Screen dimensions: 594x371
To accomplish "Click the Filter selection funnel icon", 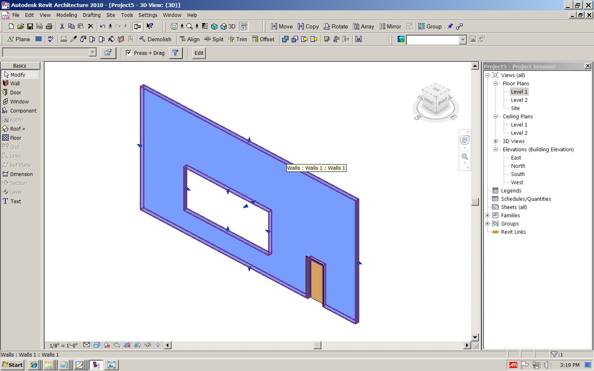I will pyautogui.click(x=175, y=53).
